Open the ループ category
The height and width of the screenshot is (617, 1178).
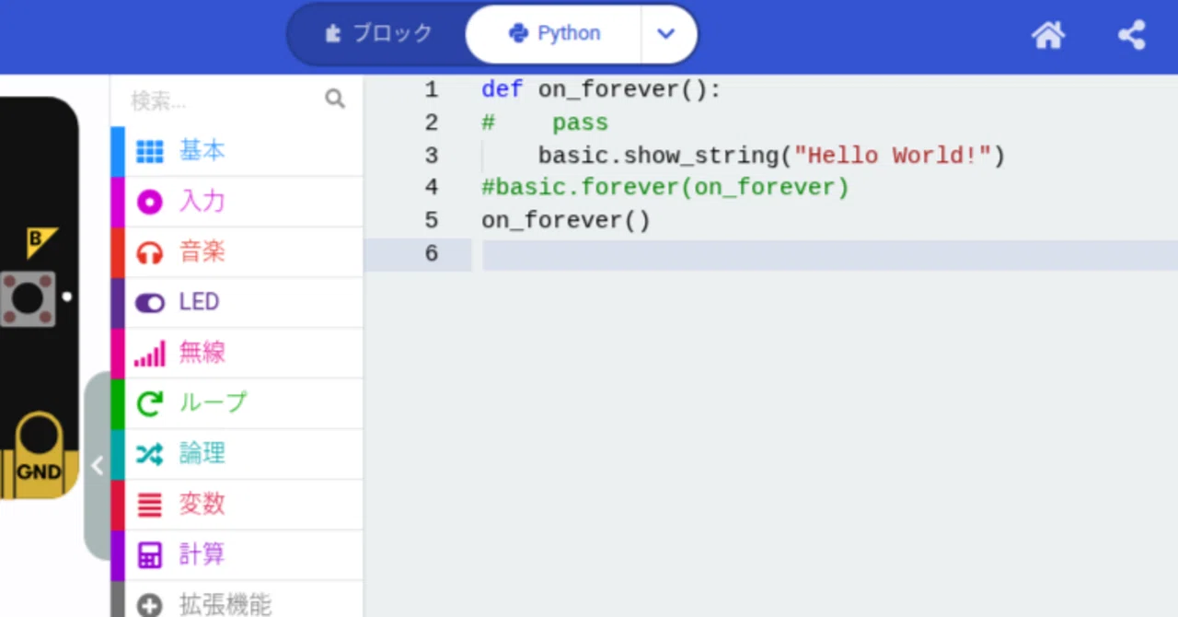point(237,403)
